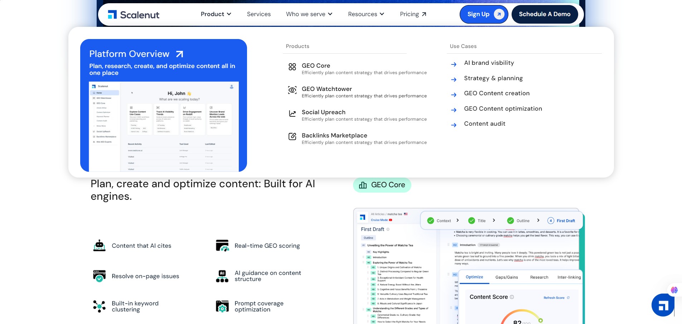Screen dimensions: 682x324
Task: Click the GEO Watchtower eye icon
Action: coord(292,90)
